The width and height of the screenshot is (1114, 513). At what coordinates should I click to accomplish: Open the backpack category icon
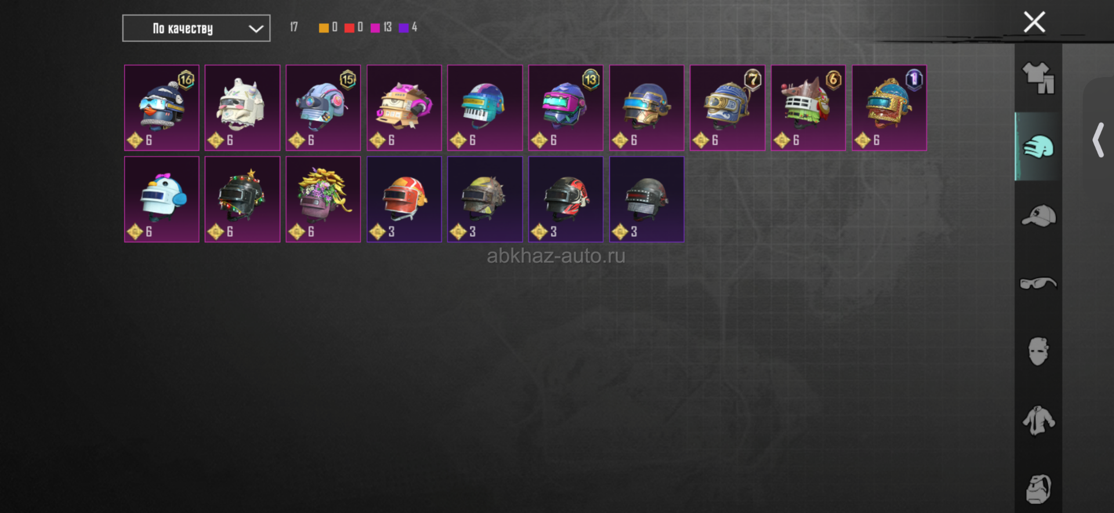[1039, 489]
